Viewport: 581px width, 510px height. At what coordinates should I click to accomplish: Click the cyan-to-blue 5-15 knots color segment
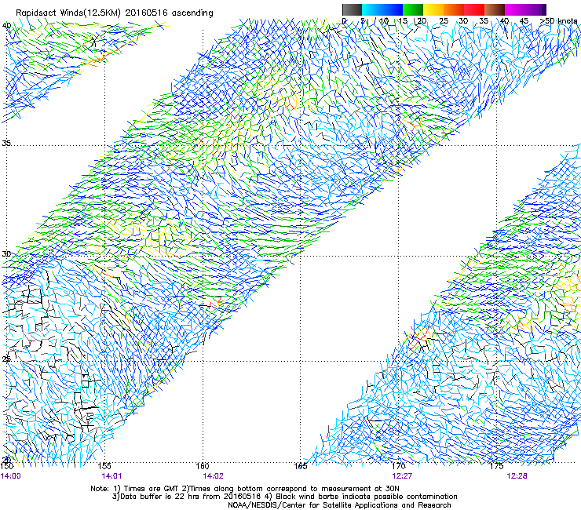point(382,9)
